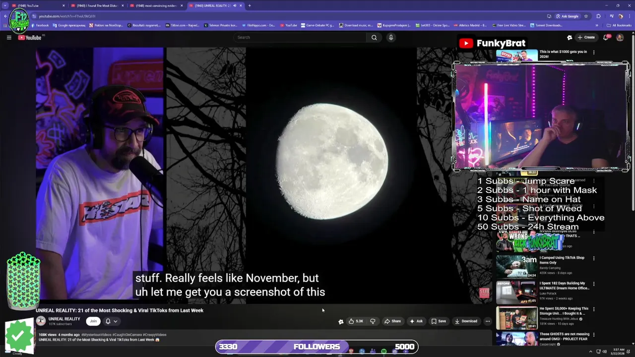Image resolution: width=635 pixels, height=357 pixels.
Task: Click the #CreepyVideos hashtag
Action: point(155,335)
